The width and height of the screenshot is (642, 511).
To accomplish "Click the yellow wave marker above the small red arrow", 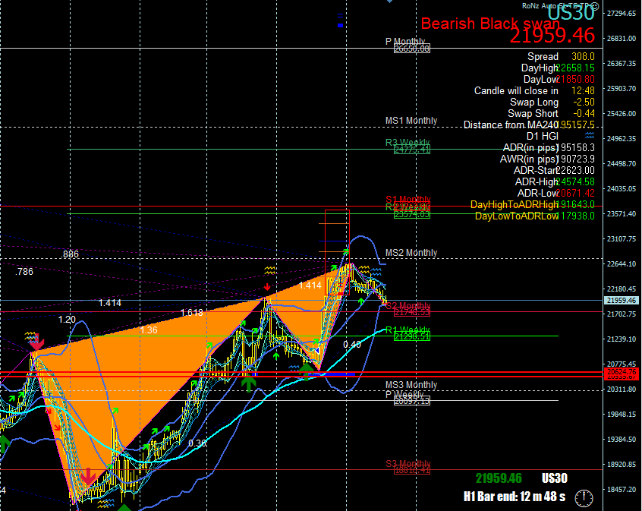I will click(x=270, y=270).
